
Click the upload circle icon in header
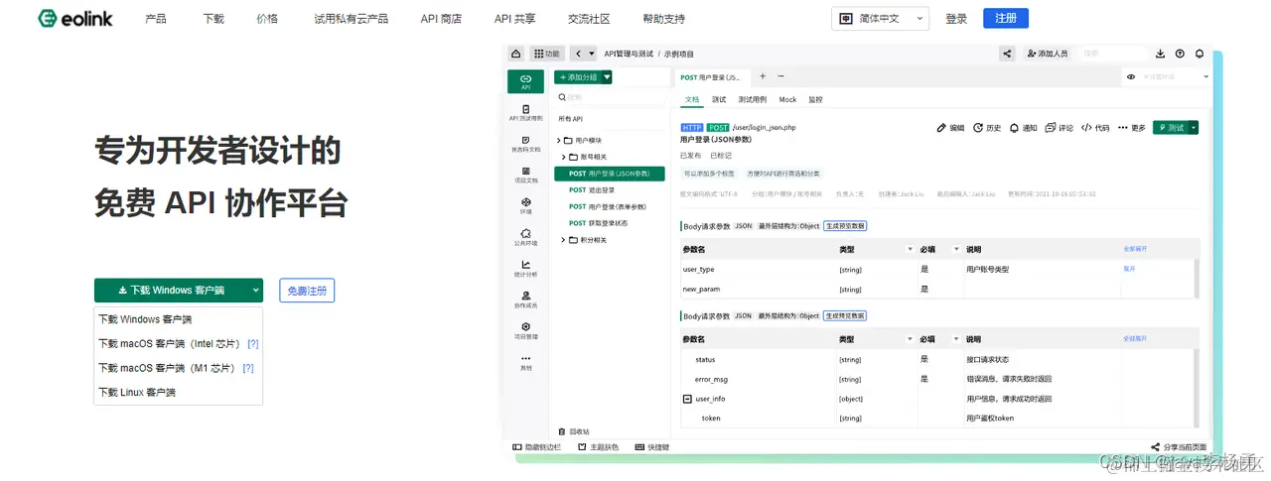coord(1180,54)
